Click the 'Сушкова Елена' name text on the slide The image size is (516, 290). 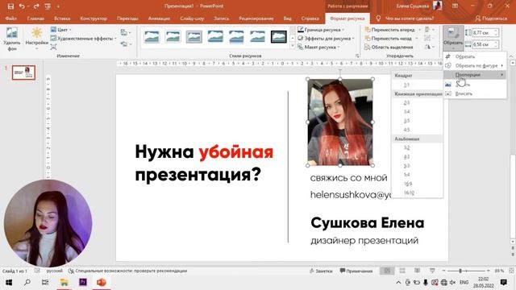[x=368, y=223]
